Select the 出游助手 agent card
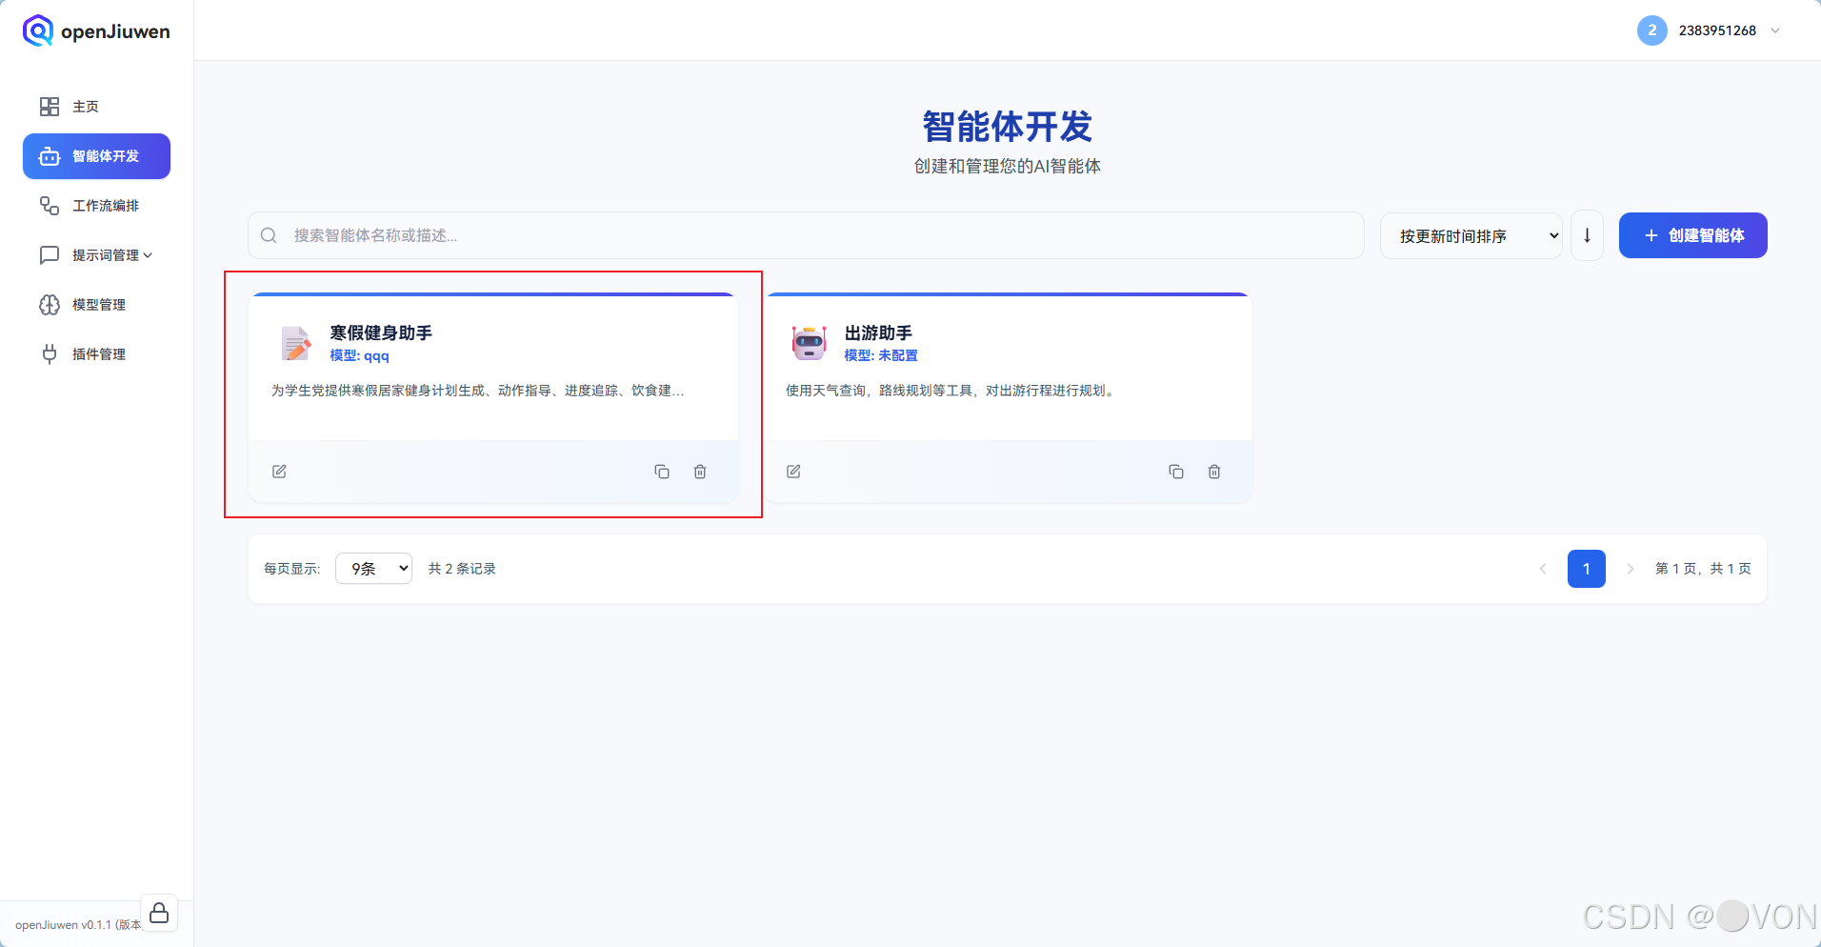 1011,367
